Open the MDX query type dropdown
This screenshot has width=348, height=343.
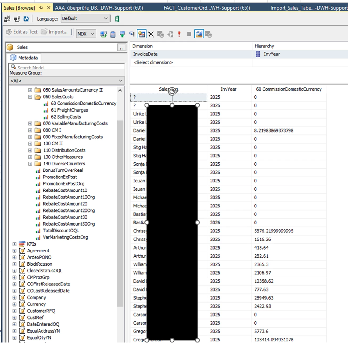click(x=86, y=34)
